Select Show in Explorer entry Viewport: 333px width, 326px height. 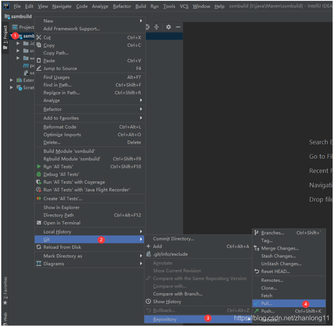click(x=90, y=207)
